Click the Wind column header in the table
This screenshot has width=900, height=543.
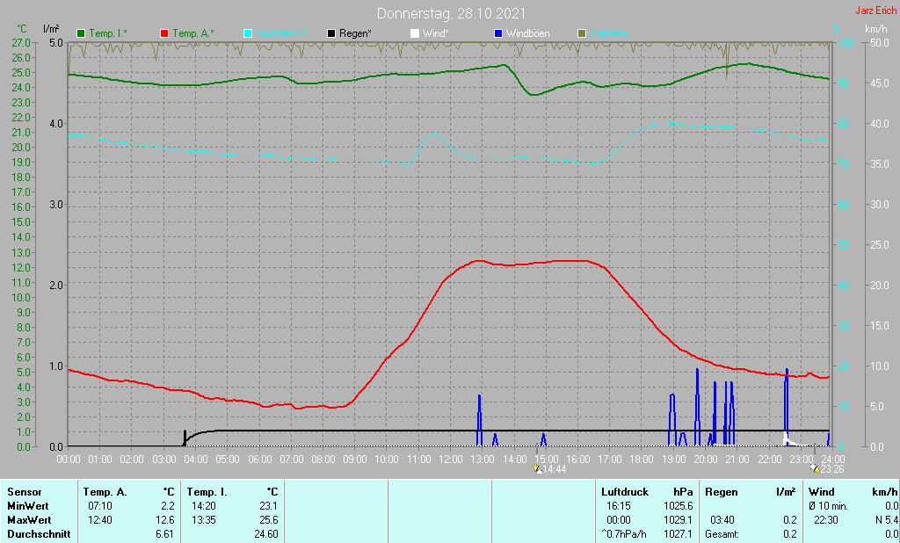[822, 492]
